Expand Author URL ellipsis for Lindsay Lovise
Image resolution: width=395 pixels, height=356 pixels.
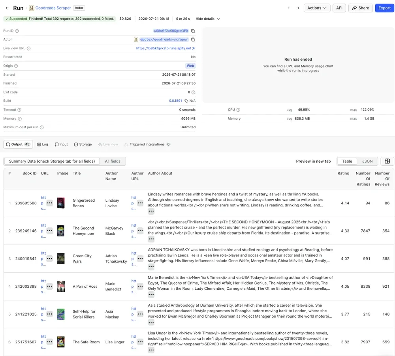[140, 203]
